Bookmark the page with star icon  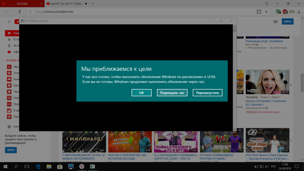pyautogui.click(x=266, y=12)
